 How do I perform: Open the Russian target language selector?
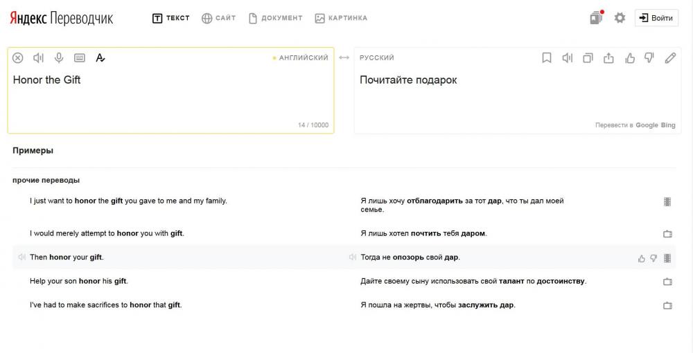click(x=377, y=58)
